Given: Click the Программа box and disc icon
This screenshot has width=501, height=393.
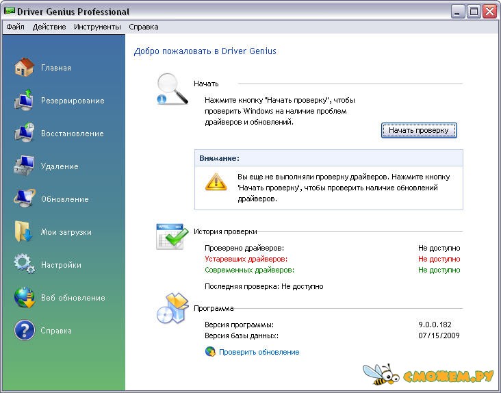Looking at the screenshot, I should [x=172, y=308].
